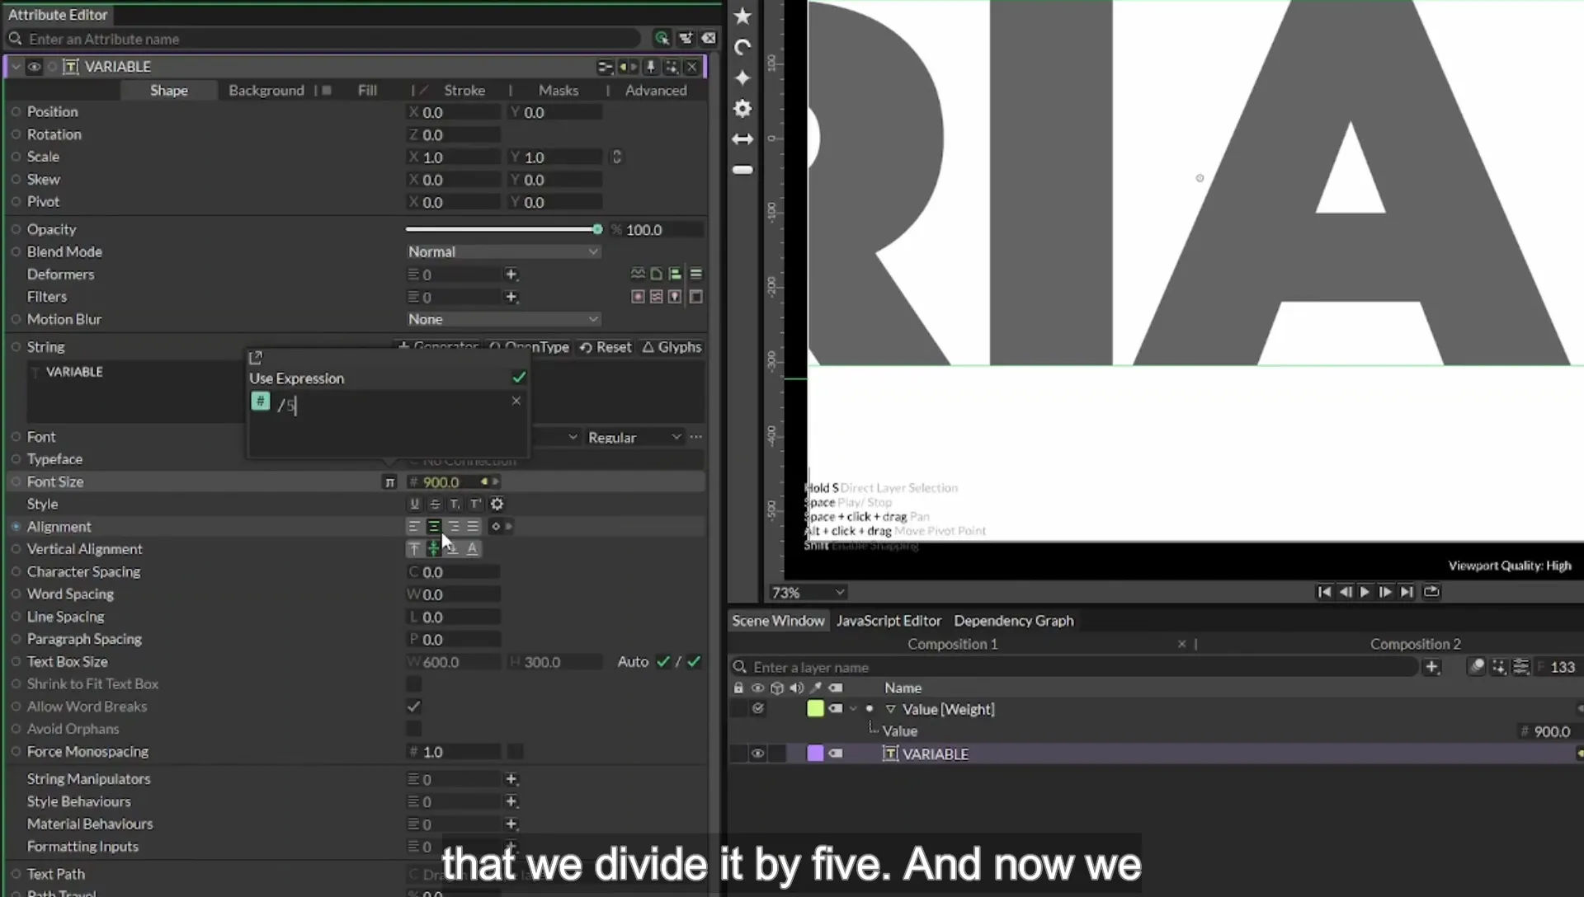Open the Motion Blur None dropdown
1584x897 pixels.
[503, 319]
